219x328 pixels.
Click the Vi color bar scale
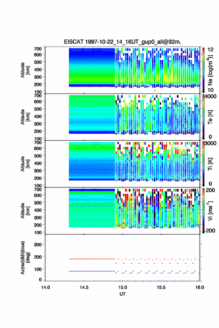[203, 211]
